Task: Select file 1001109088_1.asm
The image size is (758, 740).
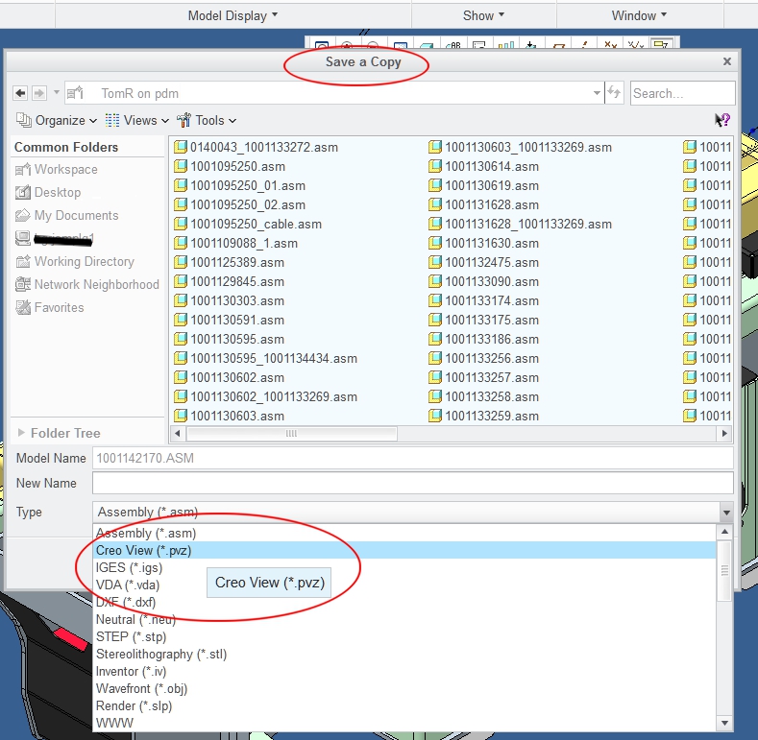Action: tap(236, 244)
